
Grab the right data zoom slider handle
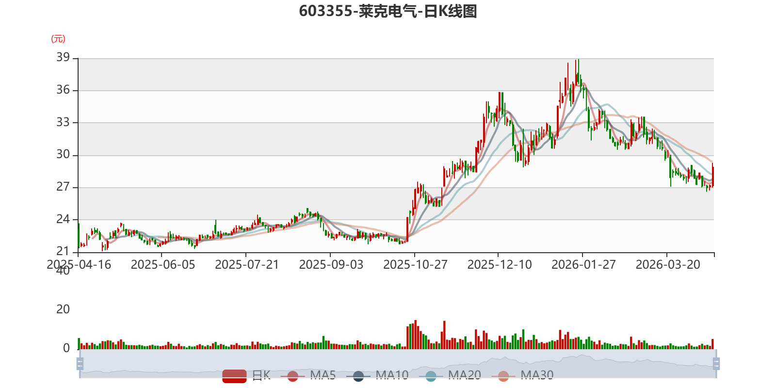(716, 363)
